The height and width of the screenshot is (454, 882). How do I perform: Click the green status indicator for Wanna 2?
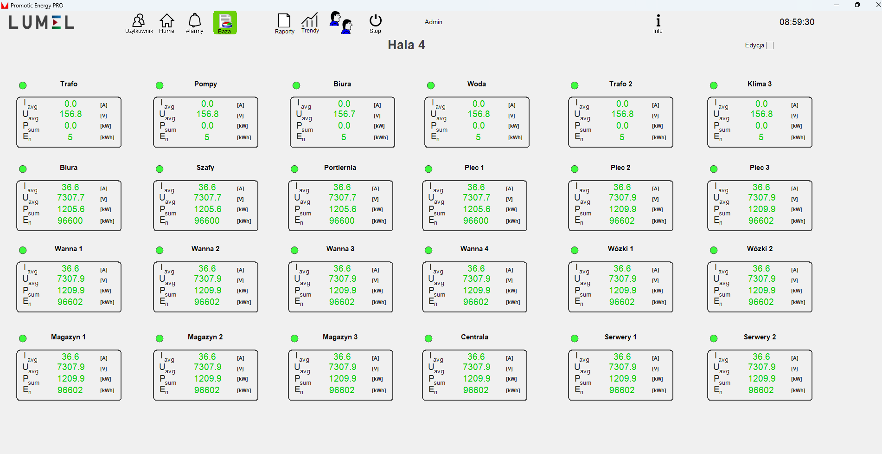tap(160, 250)
